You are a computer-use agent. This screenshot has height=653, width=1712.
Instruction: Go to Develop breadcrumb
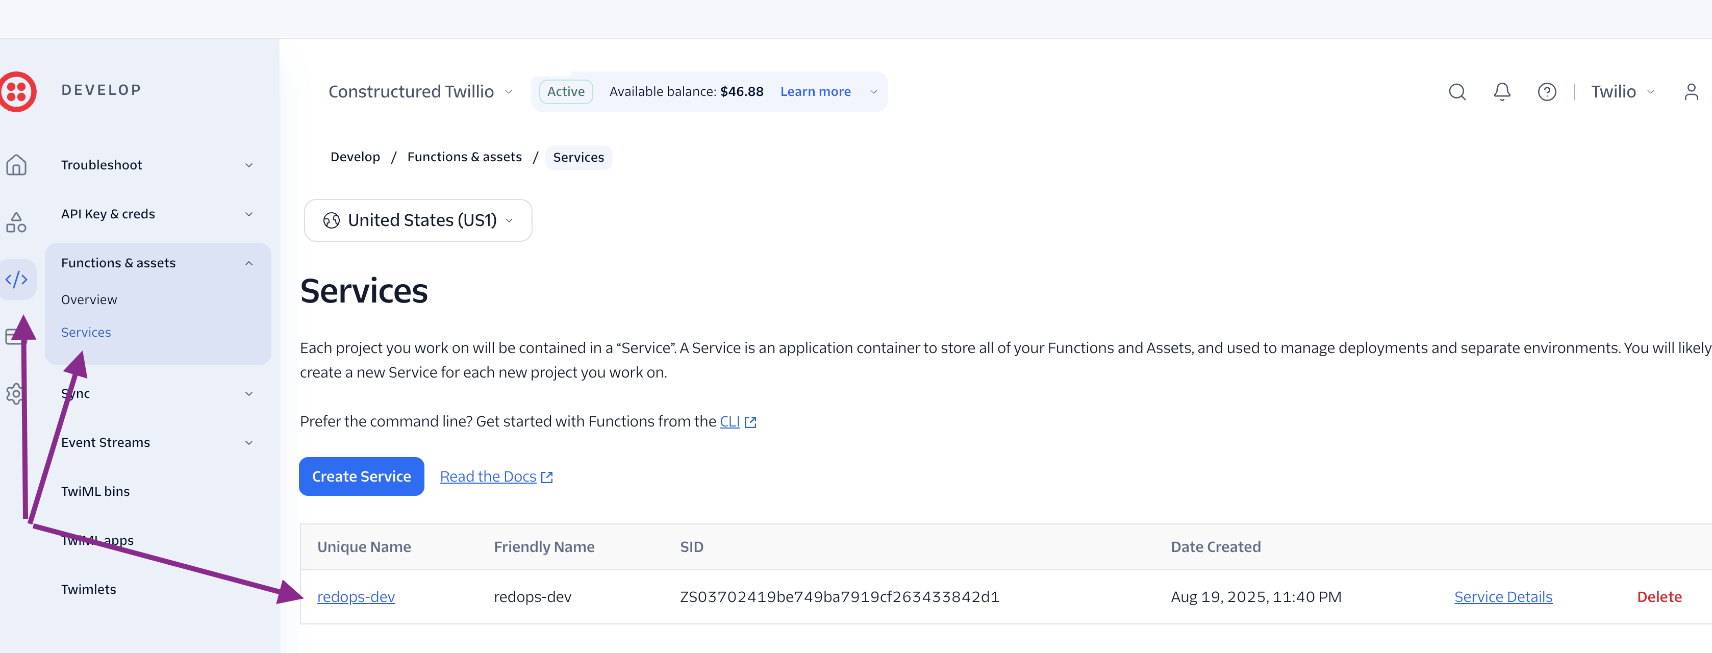click(x=356, y=157)
